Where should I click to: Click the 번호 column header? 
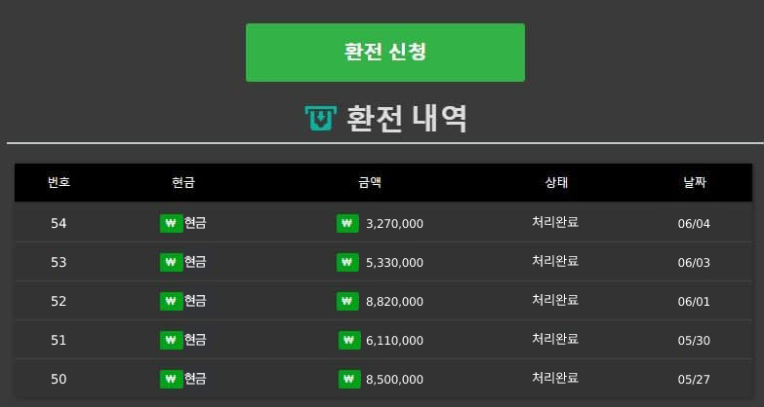pyautogui.click(x=59, y=182)
